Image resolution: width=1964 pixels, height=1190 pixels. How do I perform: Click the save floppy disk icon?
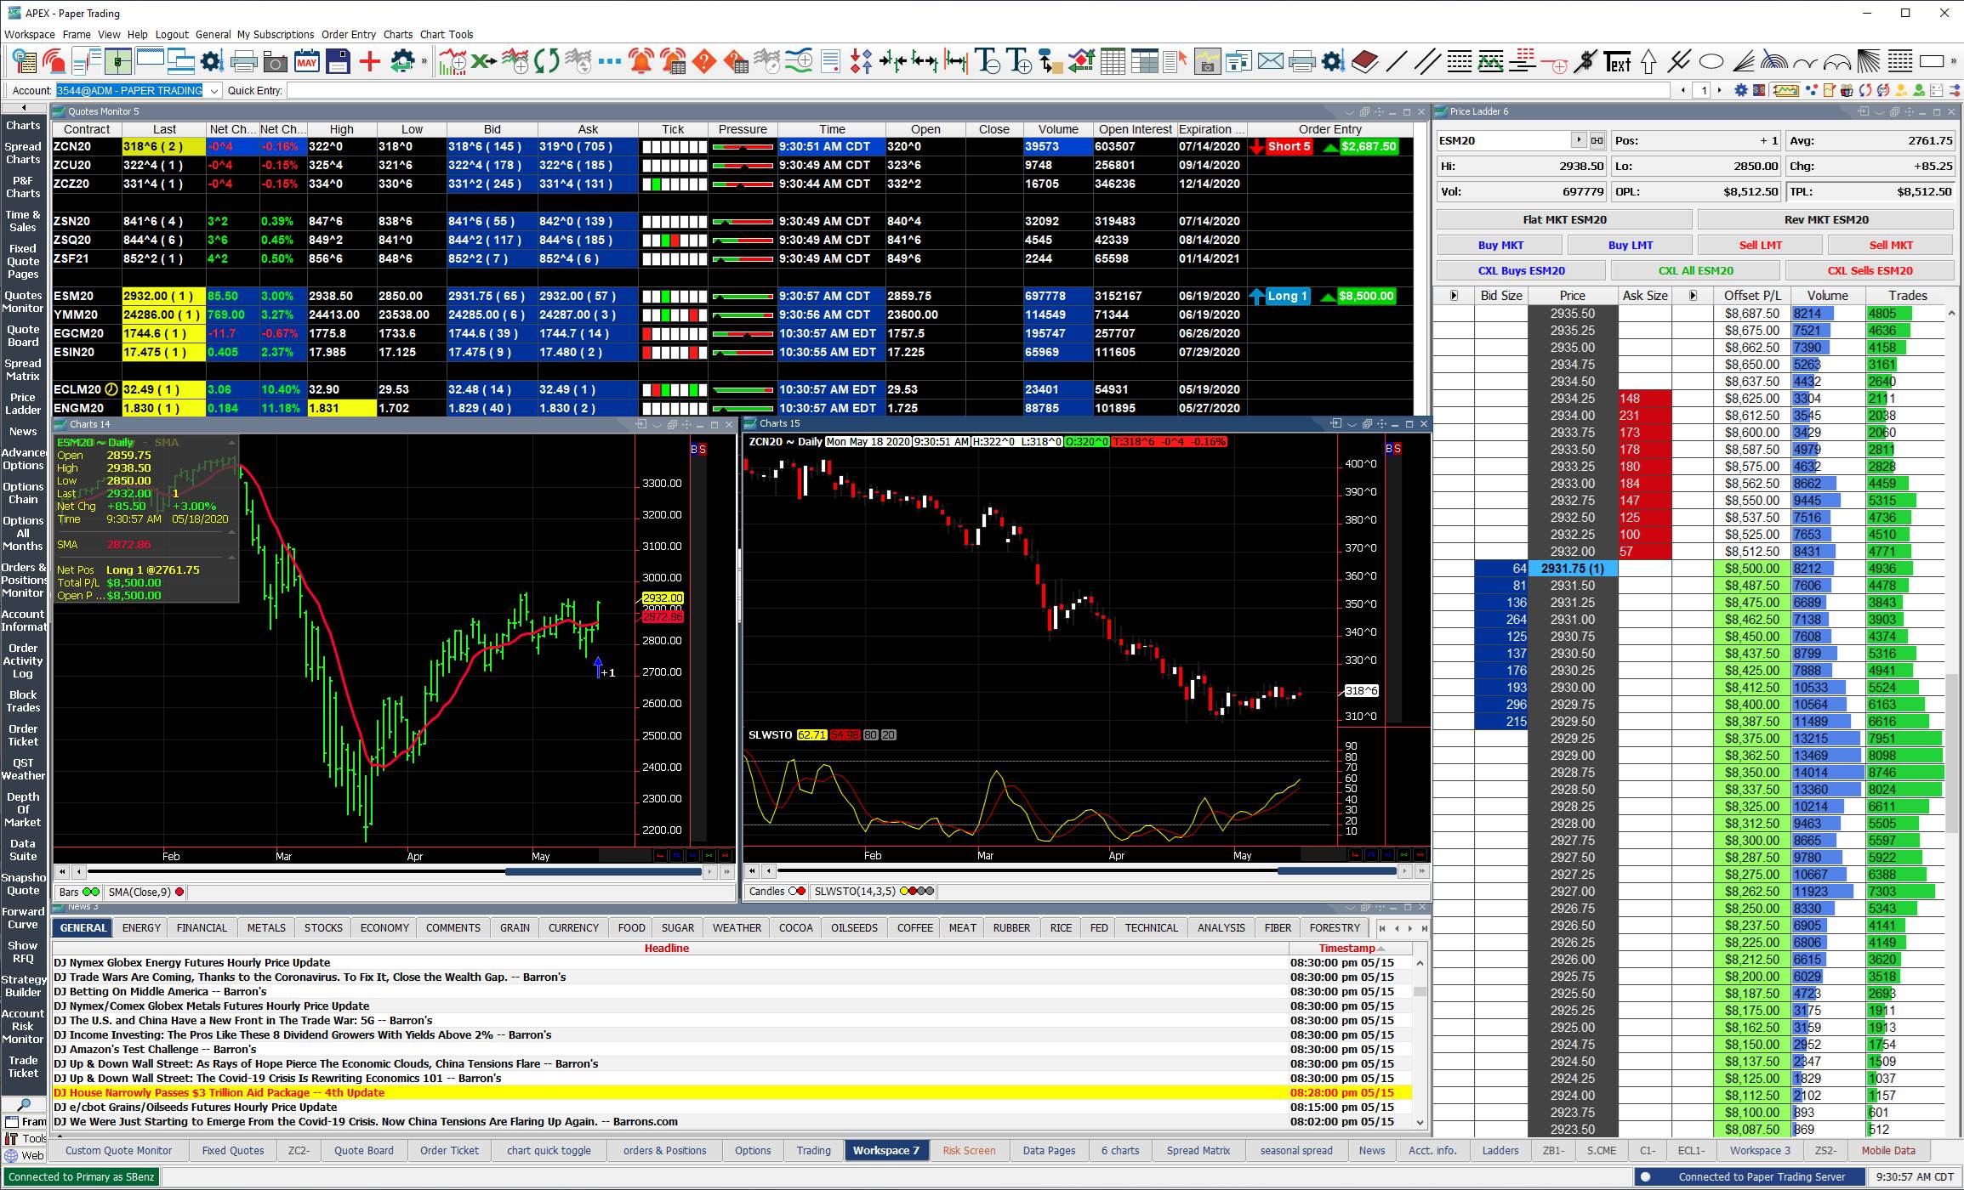coord(338,61)
